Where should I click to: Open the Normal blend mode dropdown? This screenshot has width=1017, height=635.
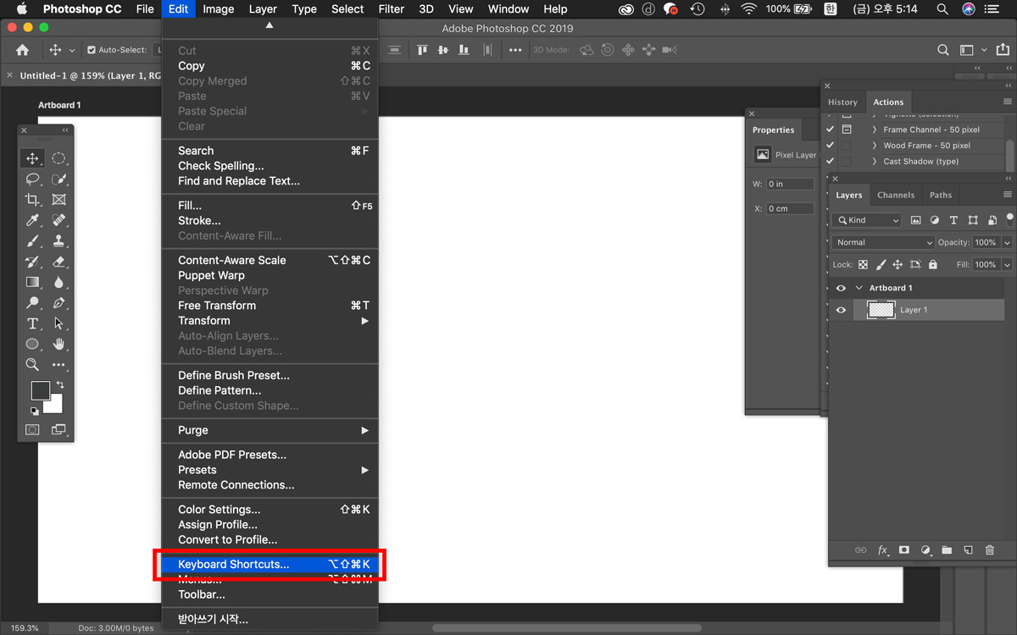(x=882, y=242)
